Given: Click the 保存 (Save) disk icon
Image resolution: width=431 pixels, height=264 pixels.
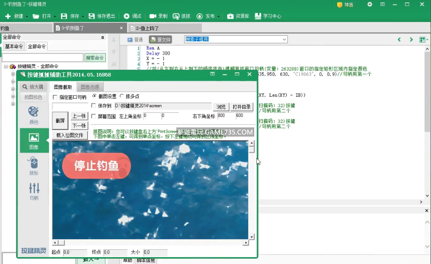Looking at the screenshot, I should tap(64, 16).
